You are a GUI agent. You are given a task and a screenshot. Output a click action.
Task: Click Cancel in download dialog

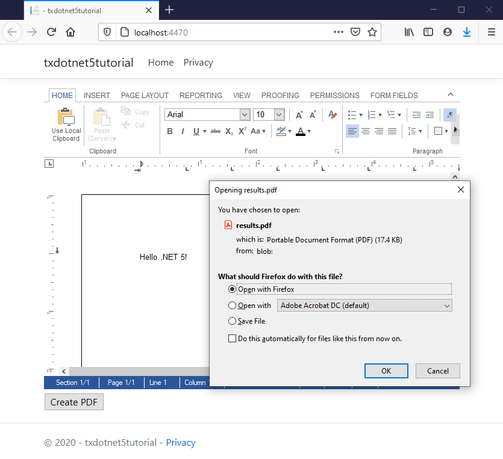coord(437,371)
